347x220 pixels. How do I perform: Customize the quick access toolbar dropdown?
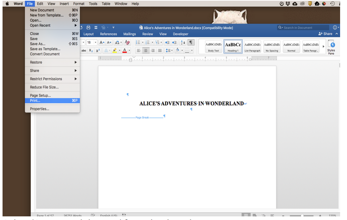click(x=113, y=28)
